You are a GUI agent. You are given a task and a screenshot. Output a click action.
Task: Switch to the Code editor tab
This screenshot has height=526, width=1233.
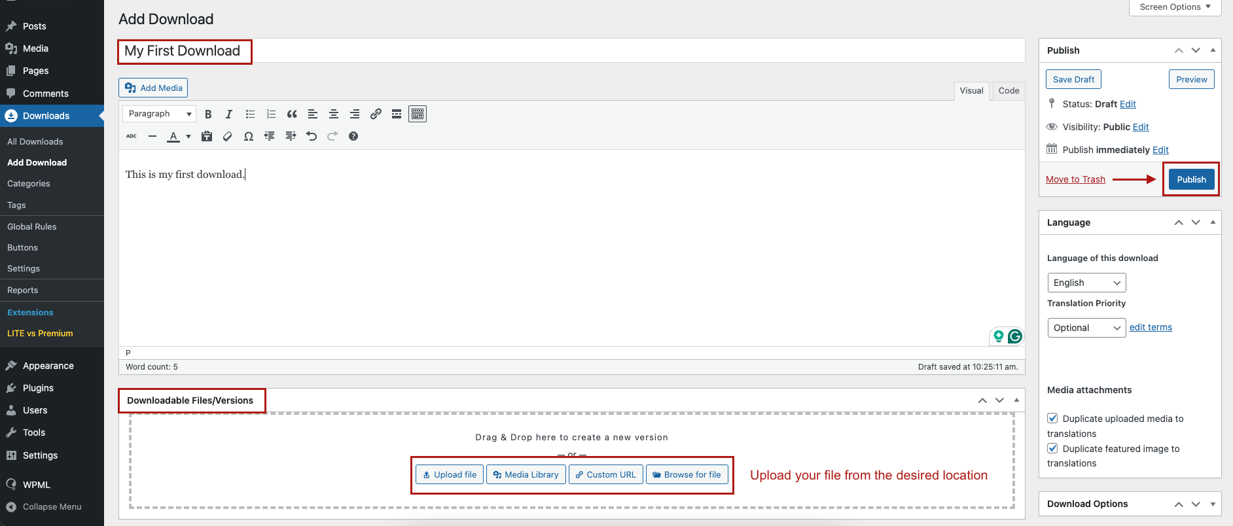[1009, 91]
